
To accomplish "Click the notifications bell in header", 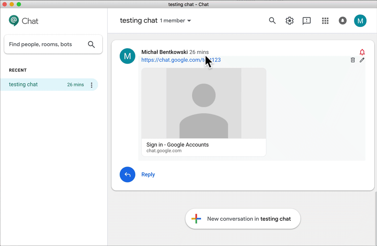I will pos(343,21).
